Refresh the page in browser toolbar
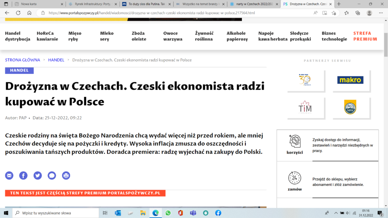 pos(18,13)
